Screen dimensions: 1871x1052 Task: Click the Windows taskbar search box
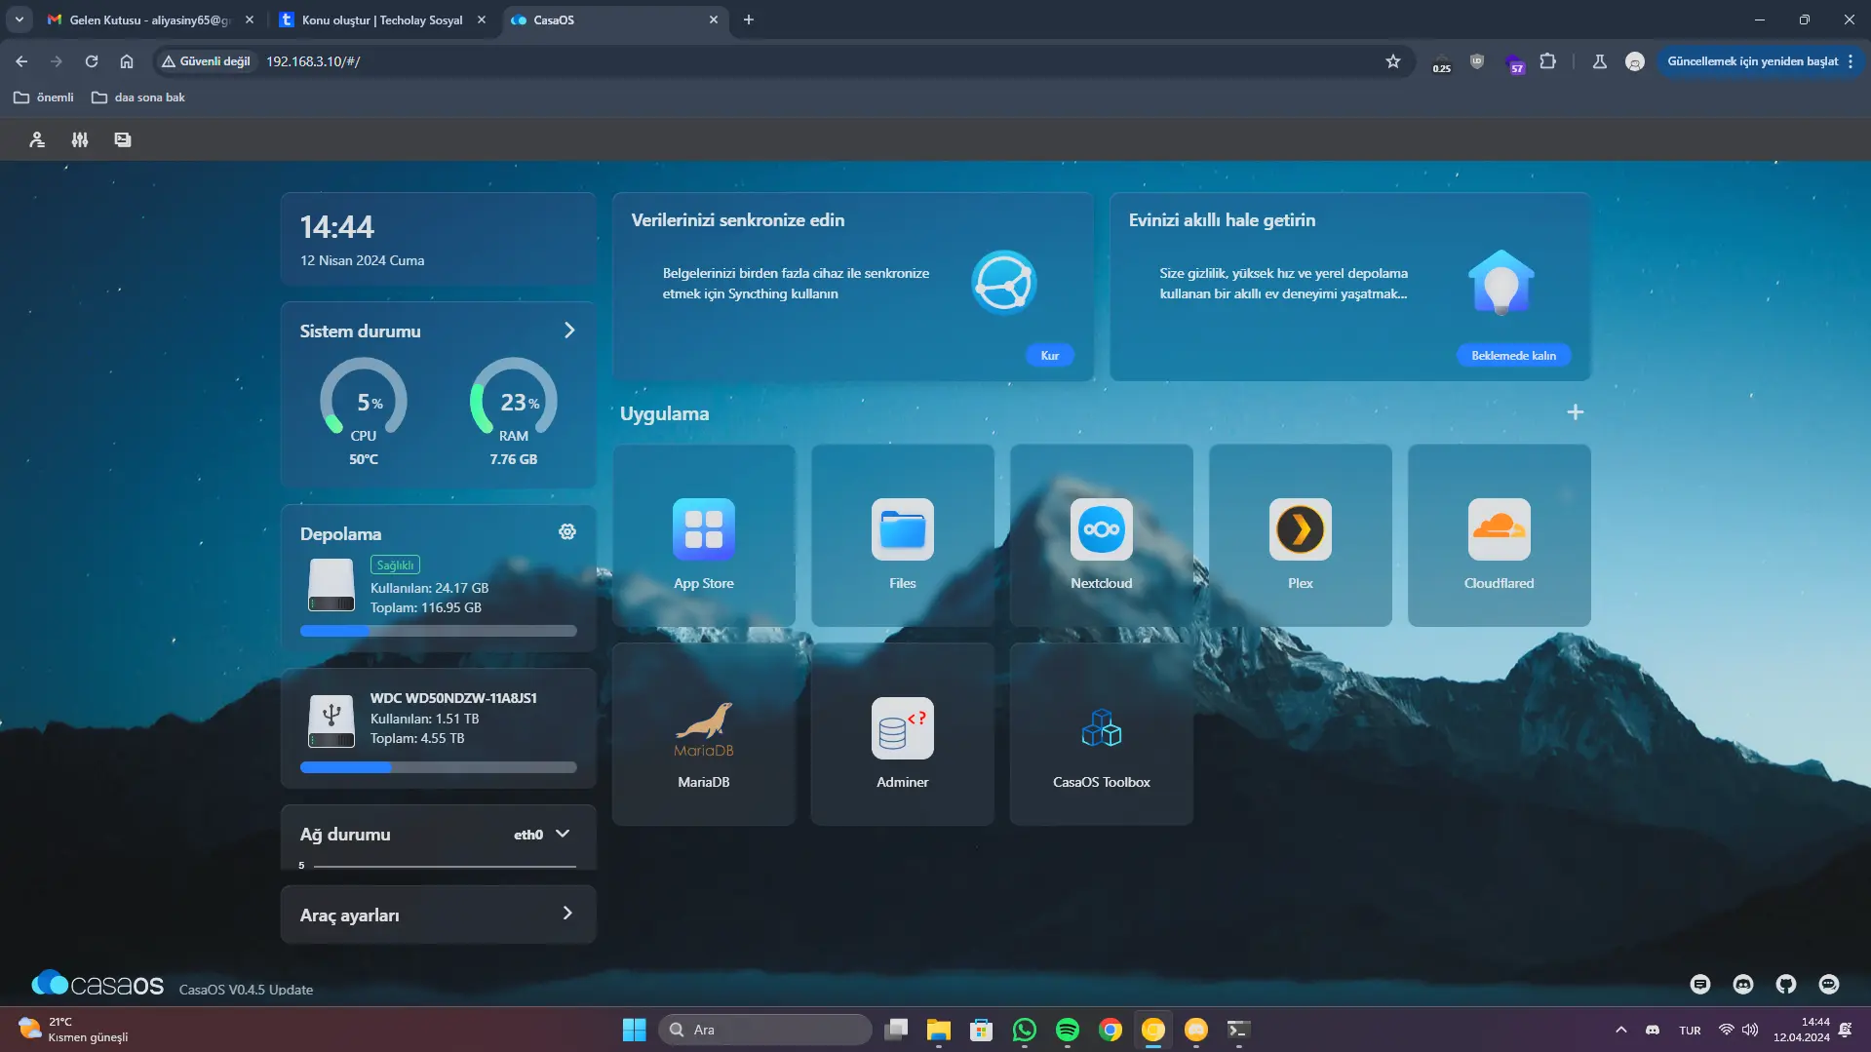pos(765,1030)
